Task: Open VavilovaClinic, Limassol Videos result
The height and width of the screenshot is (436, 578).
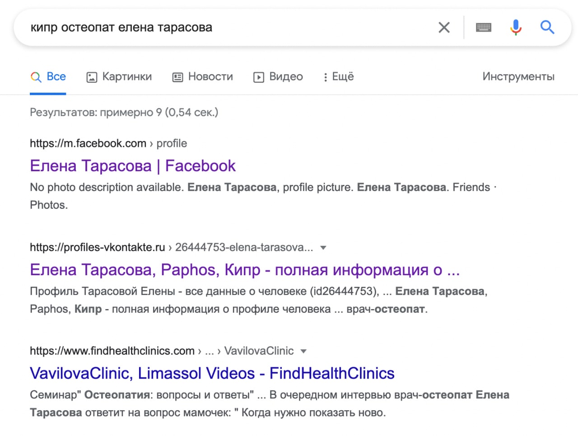Action: (x=212, y=373)
